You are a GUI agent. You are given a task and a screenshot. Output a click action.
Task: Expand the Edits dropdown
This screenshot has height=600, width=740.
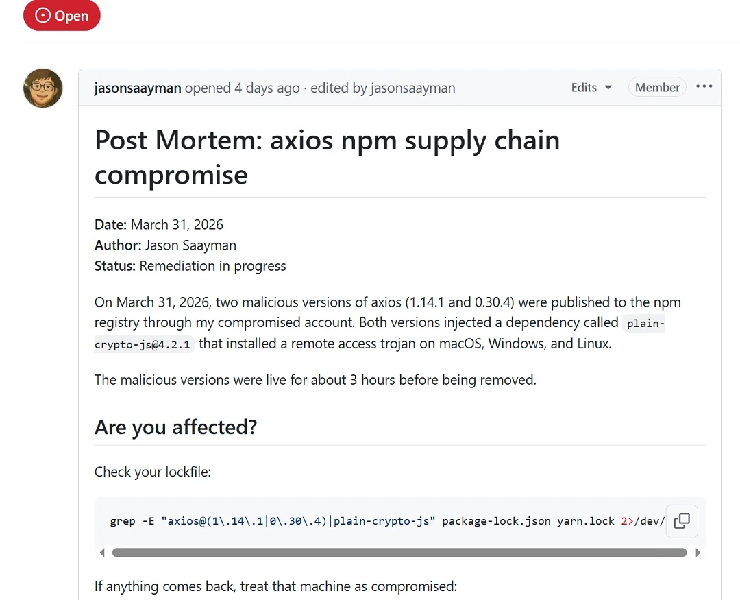(x=590, y=87)
